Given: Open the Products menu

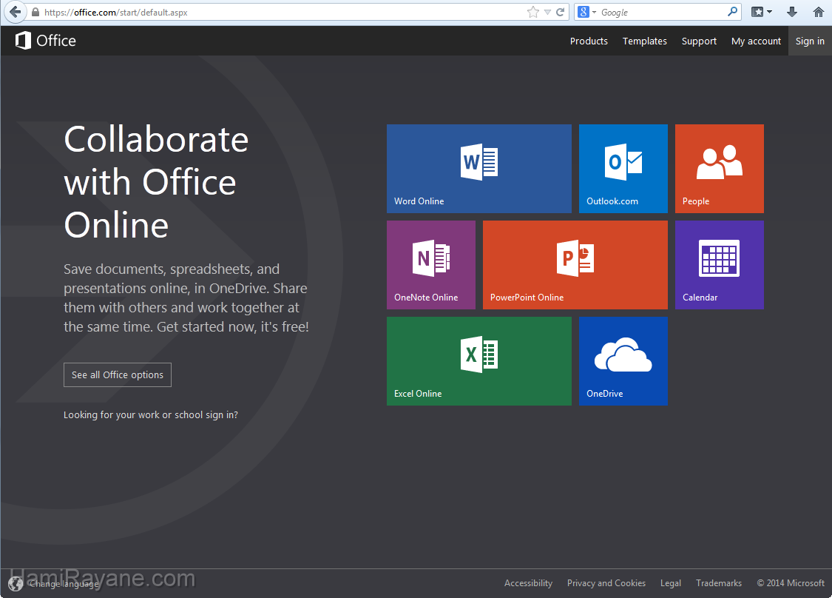Looking at the screenshot, I should (x=589, y=41).
